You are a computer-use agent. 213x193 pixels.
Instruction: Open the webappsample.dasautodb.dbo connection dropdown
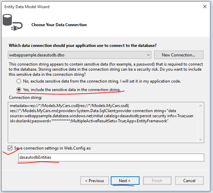(x=148, y=55)
